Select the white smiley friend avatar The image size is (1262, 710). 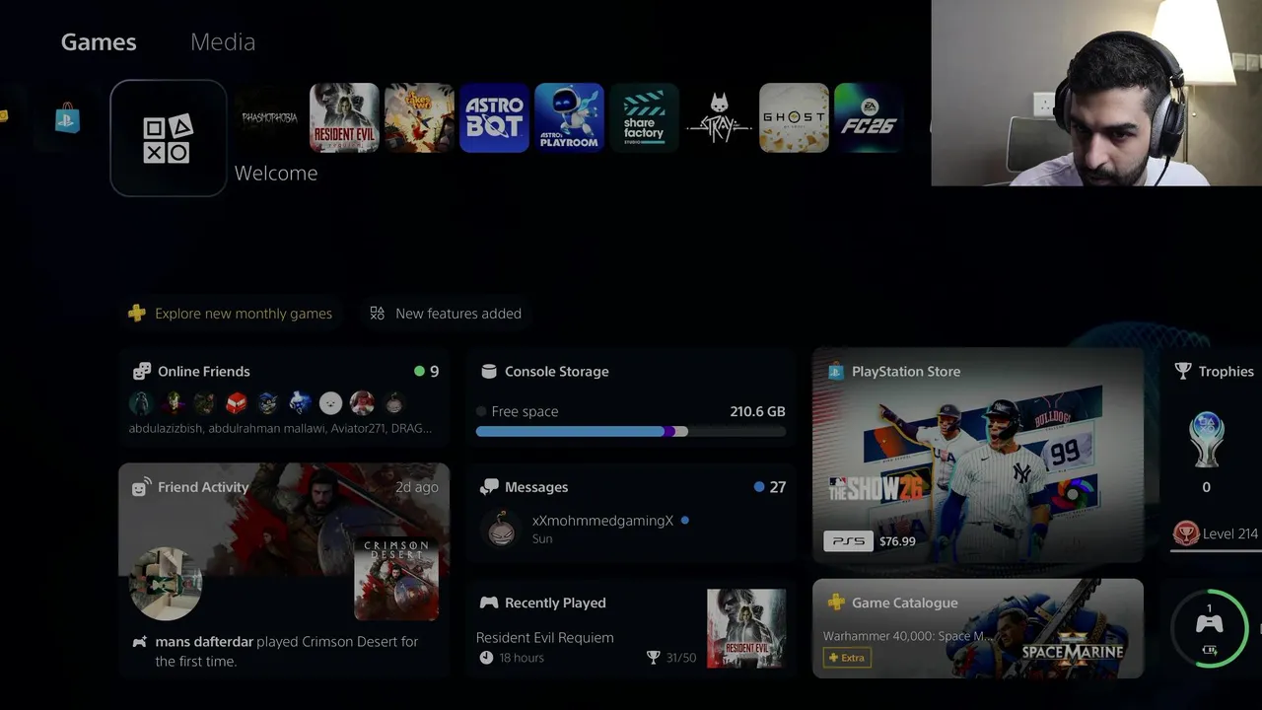330,403
